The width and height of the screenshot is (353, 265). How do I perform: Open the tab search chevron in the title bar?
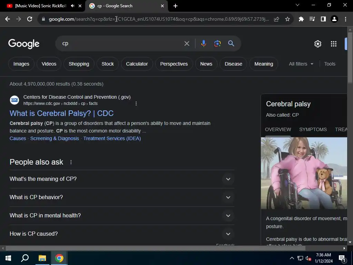pos(297,5)
